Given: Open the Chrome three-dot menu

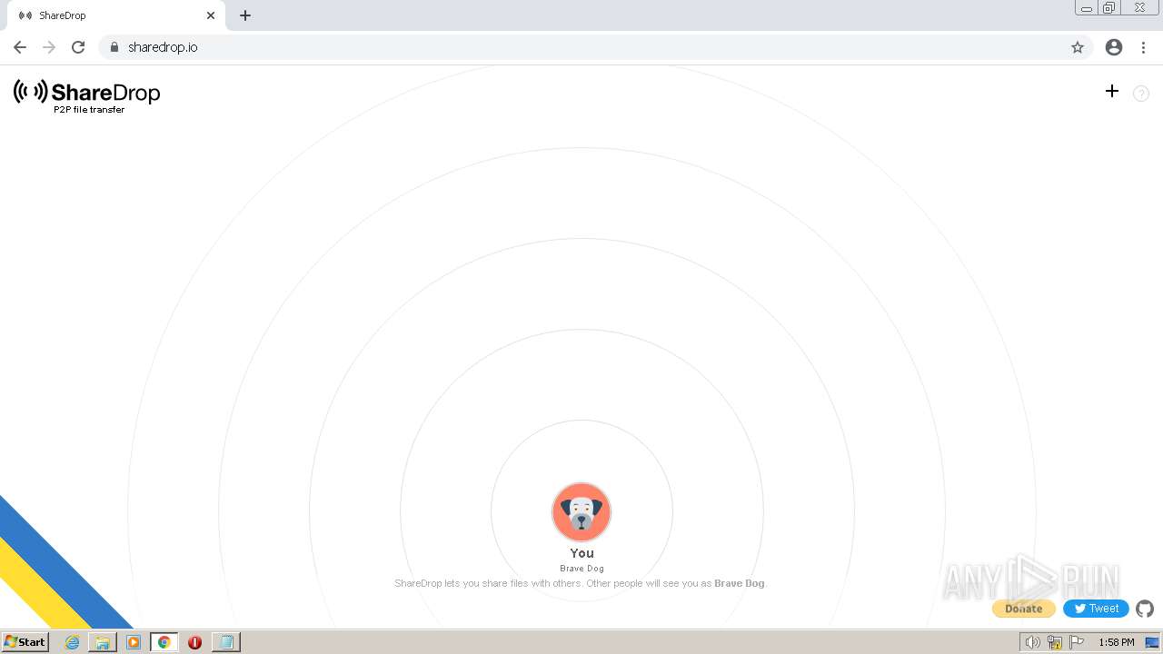Looking at the screenshot, I should (x=1144, y=47).
